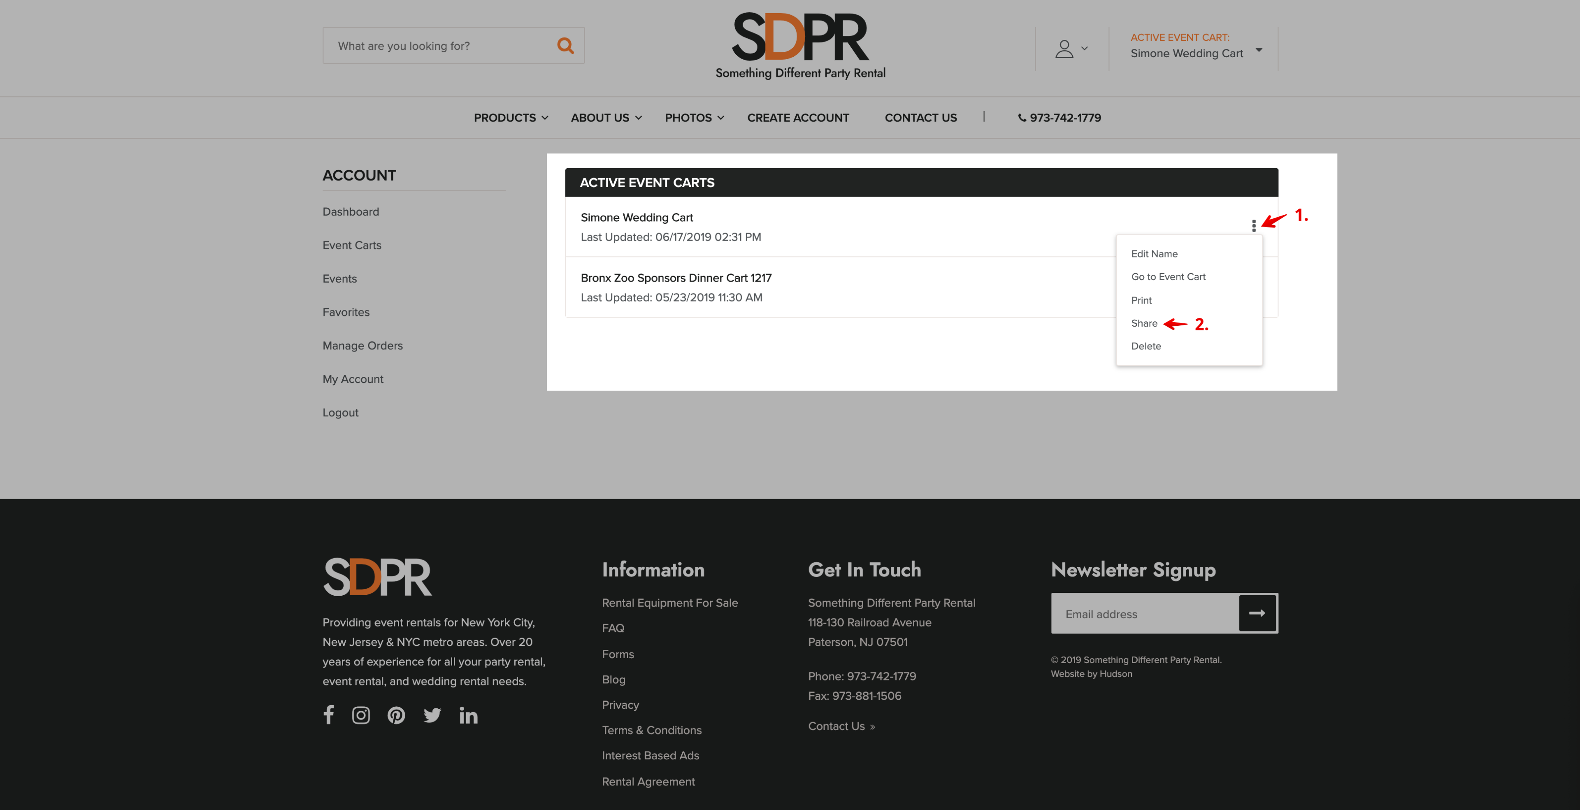
Task: Select Share from the cart menu
Action: 1144,323
